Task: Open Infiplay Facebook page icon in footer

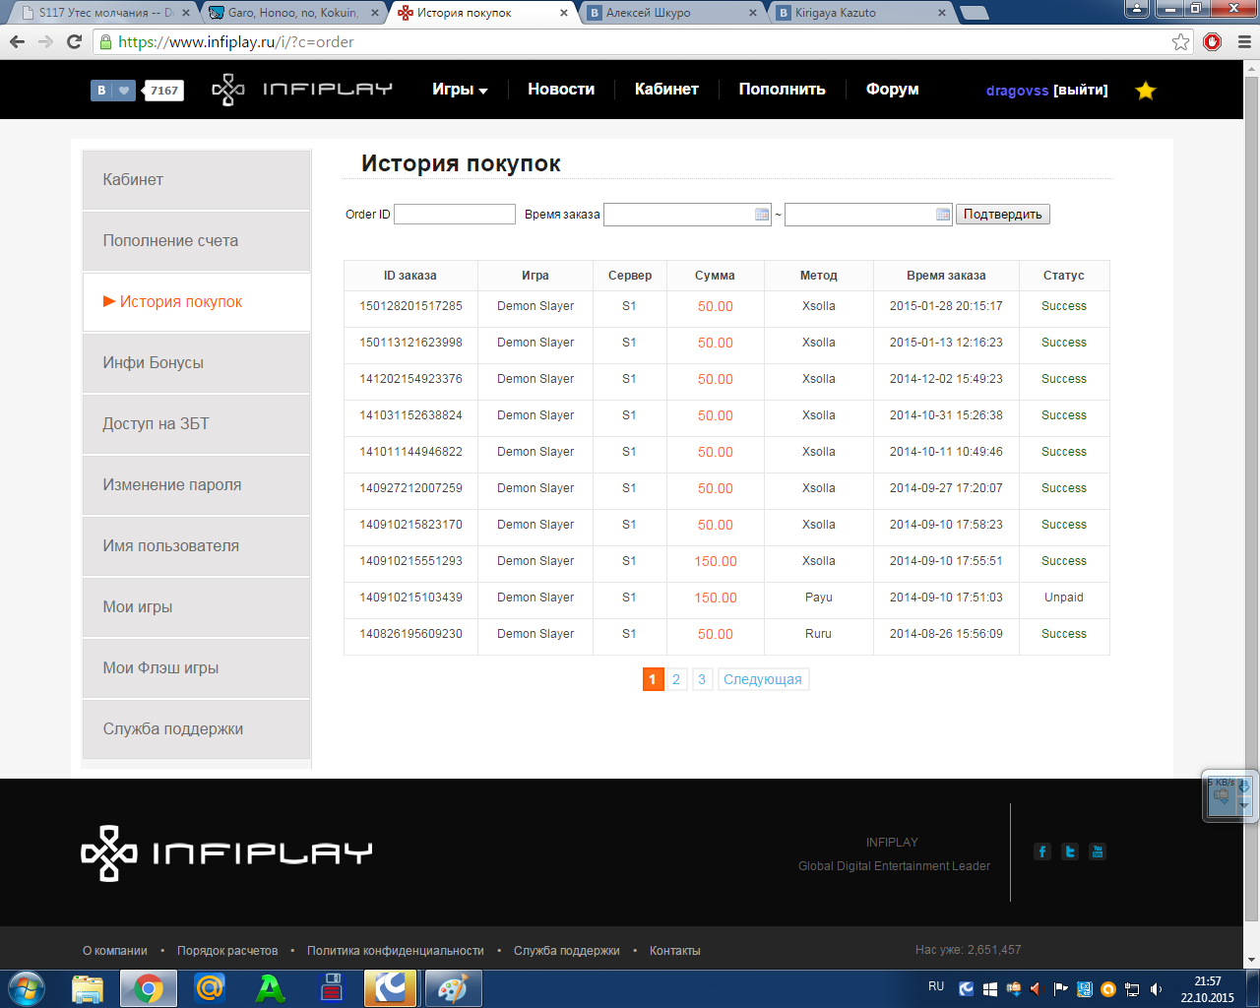Action: [x=1042, y=851]
